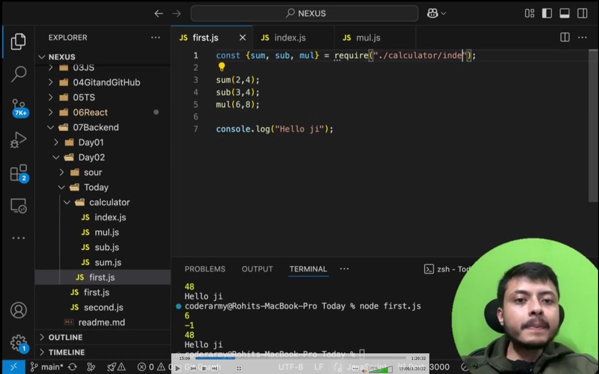
Task: Go forward with the right arrow
Action: 176,13
